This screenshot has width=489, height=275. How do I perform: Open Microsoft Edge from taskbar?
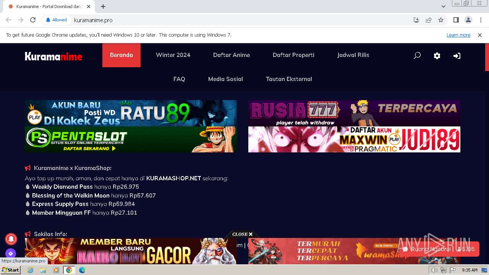click(82, 270)
